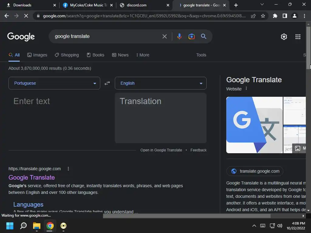Click the horizontal scrollbar thumb

187,216
